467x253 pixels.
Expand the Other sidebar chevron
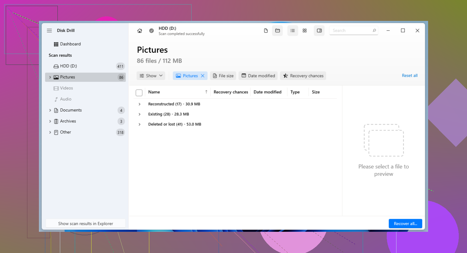[50, 132]
